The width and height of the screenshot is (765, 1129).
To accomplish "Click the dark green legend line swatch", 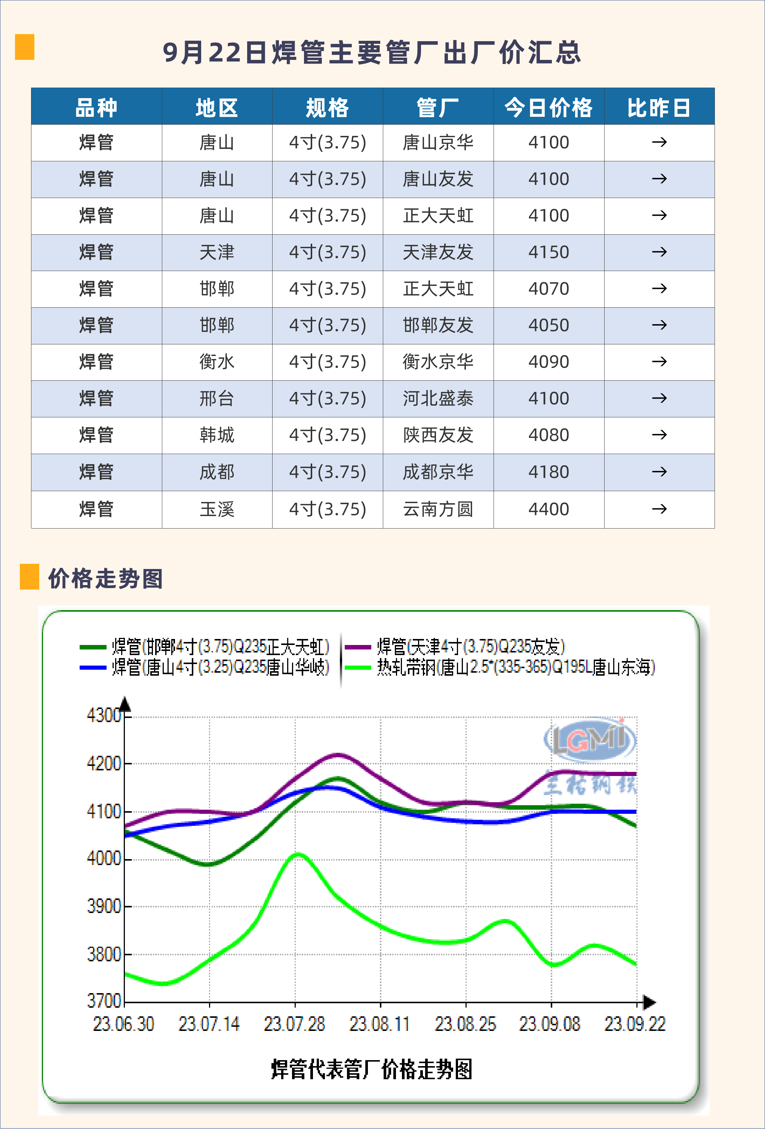I will pos(93,647).
